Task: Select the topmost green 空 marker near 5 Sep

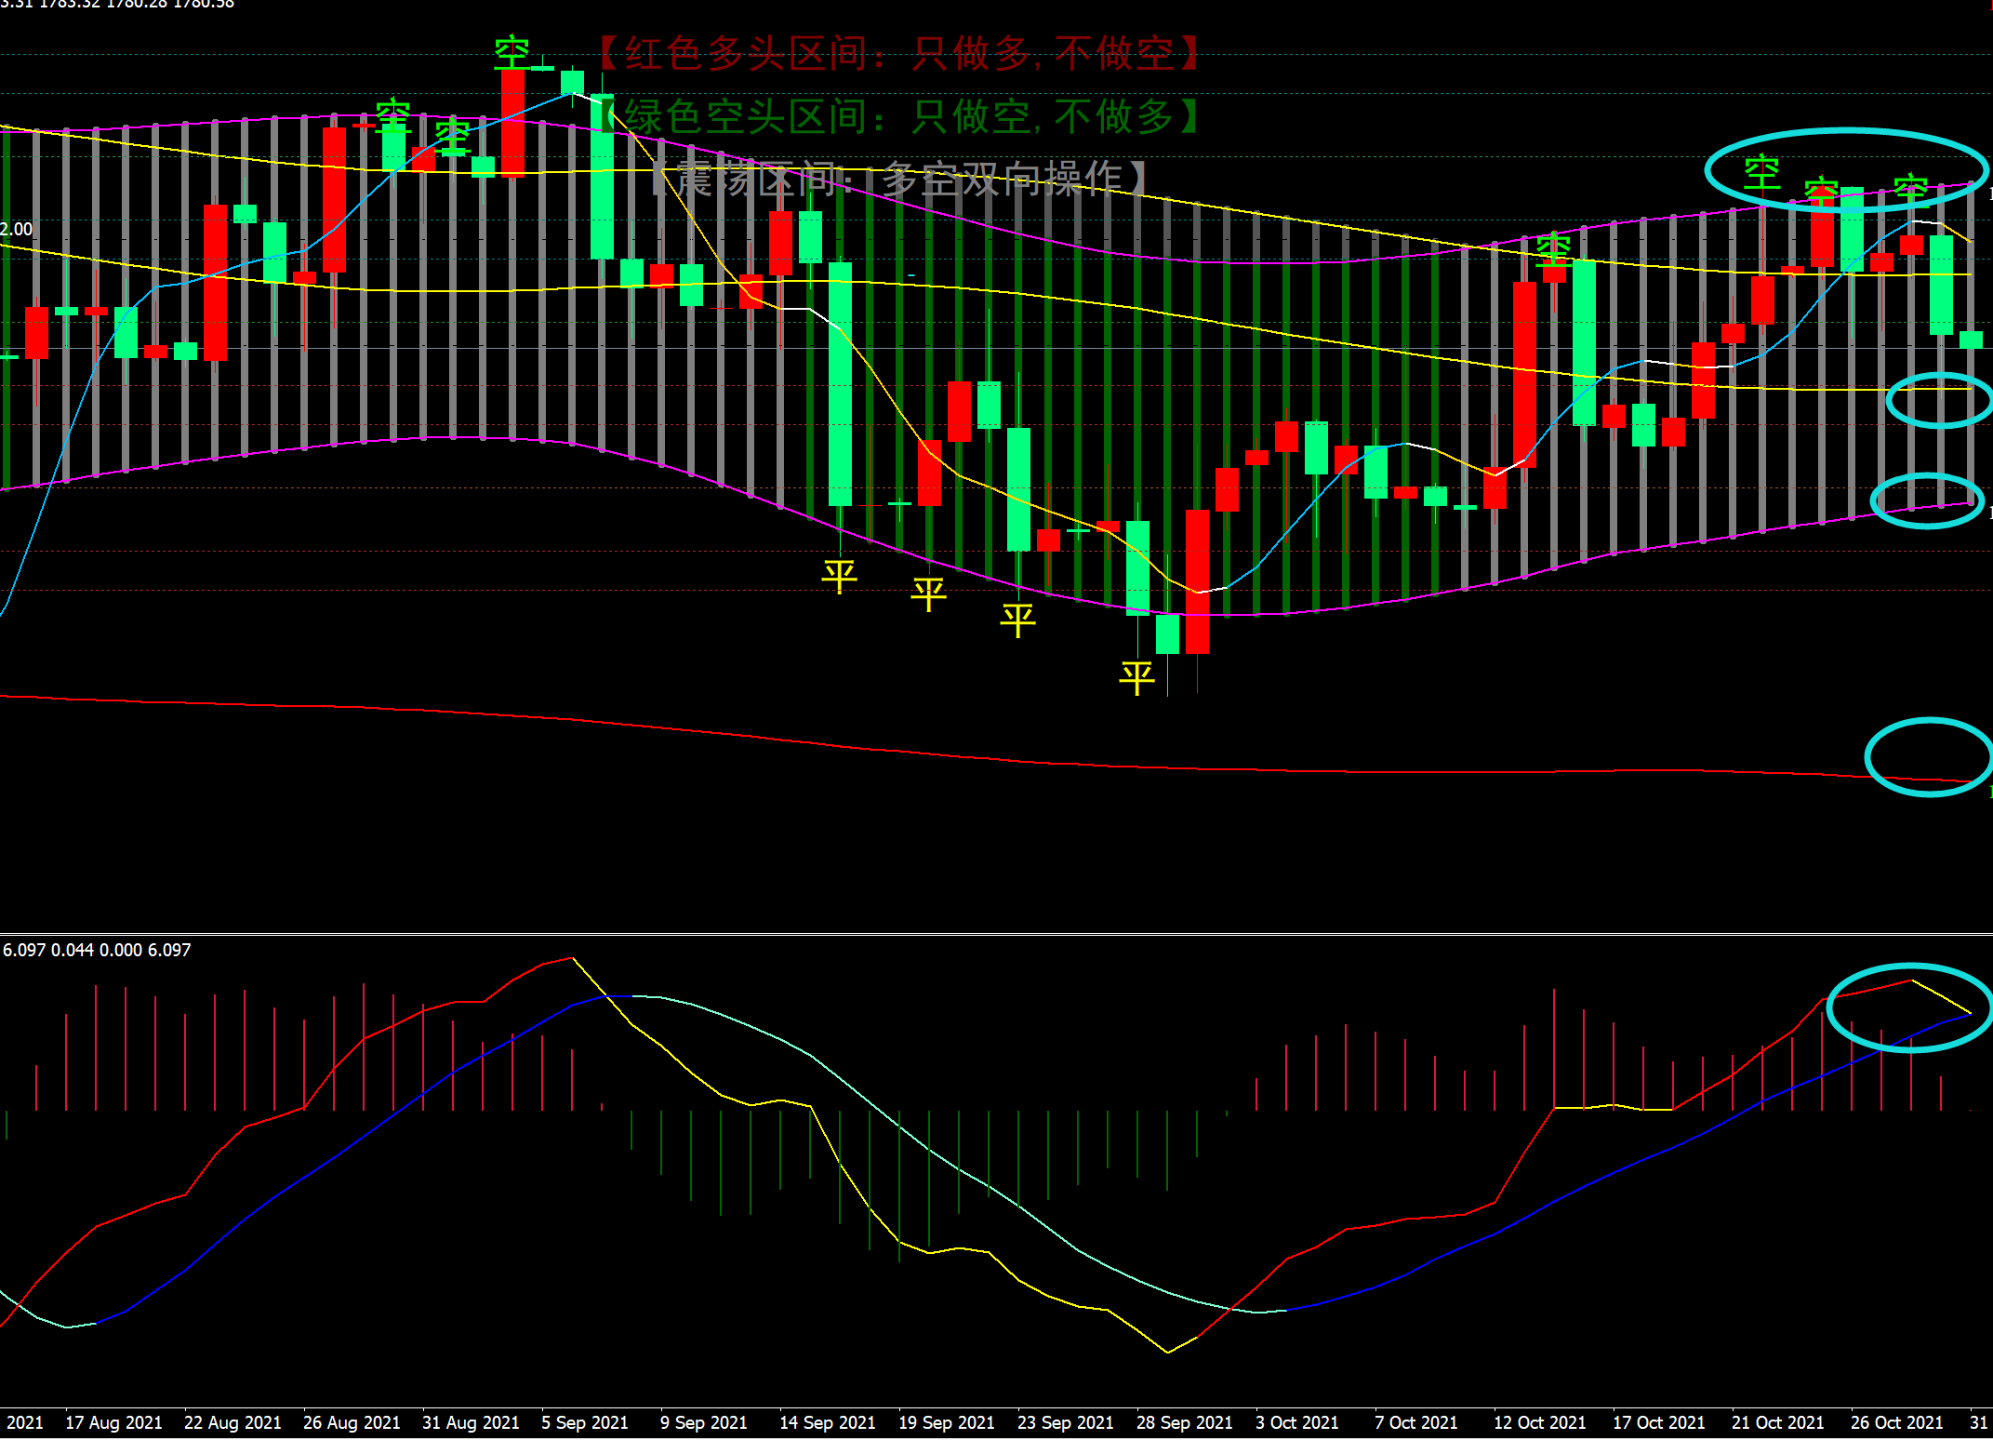Action: (x=512, y=52)
